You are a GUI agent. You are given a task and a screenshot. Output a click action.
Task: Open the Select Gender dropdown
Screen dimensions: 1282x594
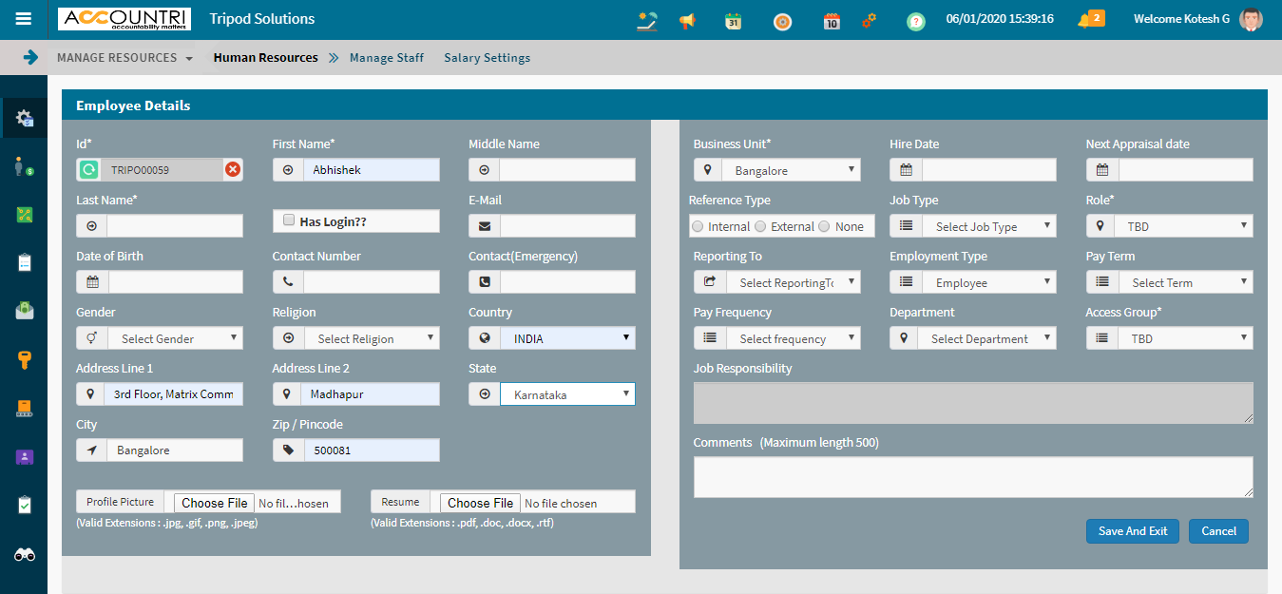point(175,338)
